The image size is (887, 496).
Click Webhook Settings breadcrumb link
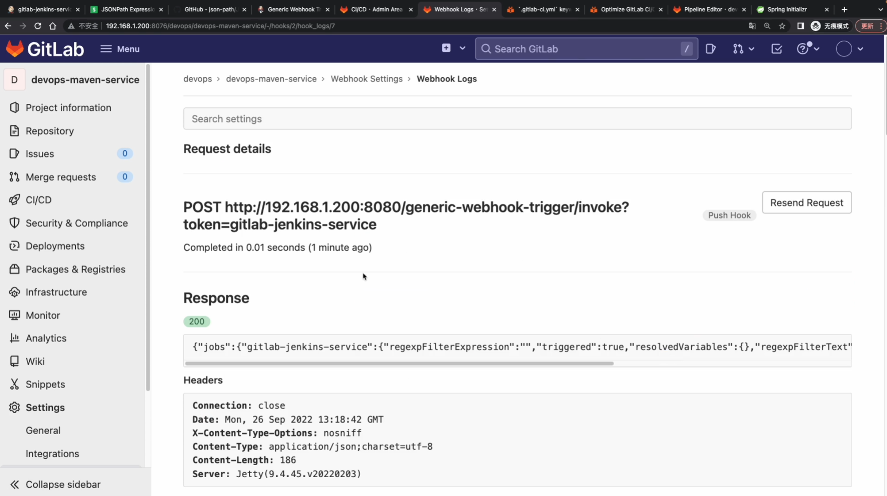click(x=366, y=79)
